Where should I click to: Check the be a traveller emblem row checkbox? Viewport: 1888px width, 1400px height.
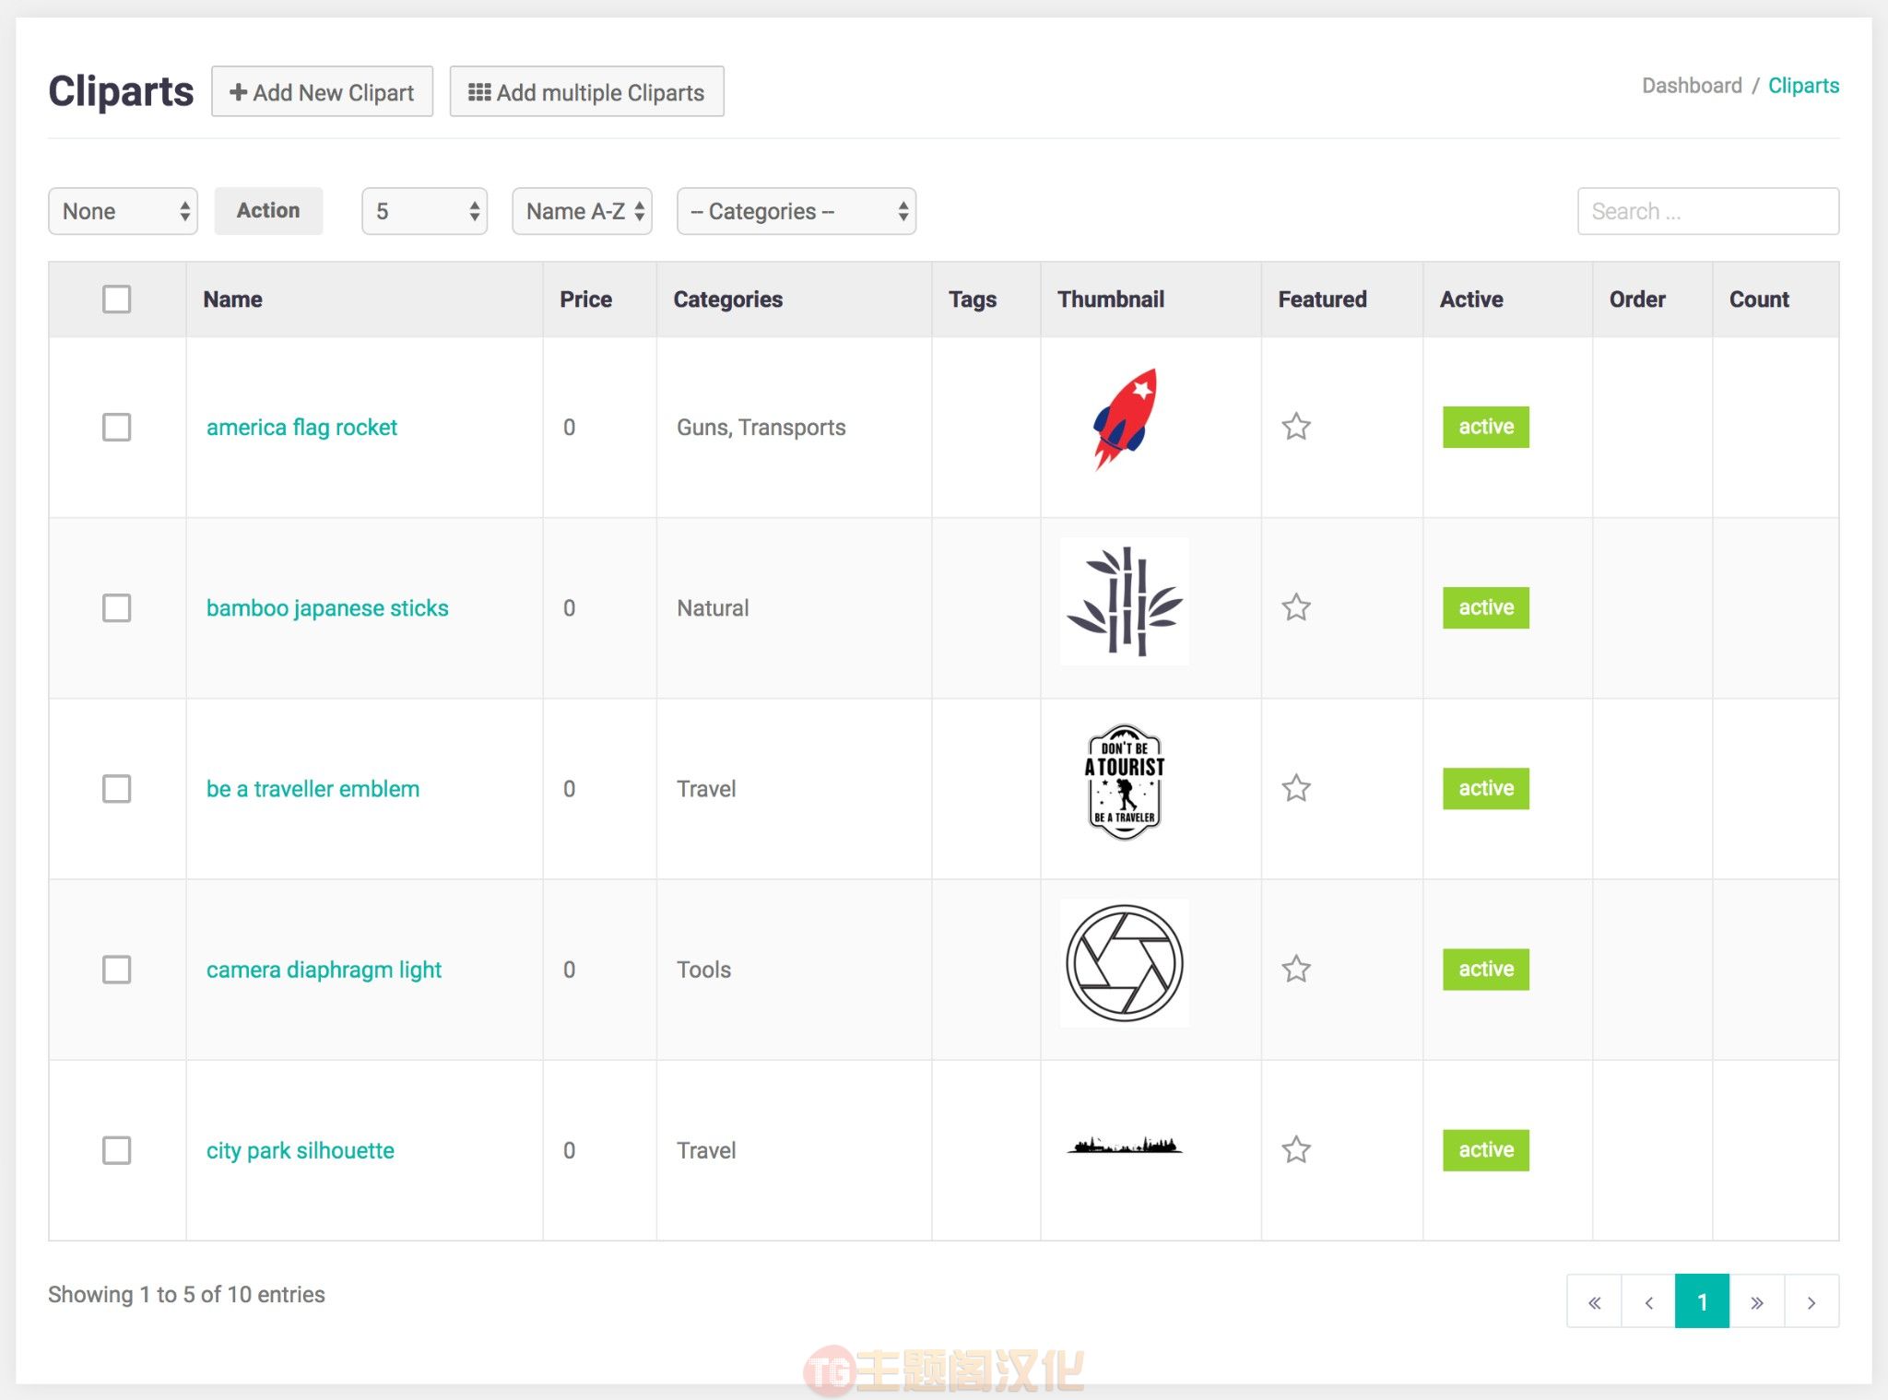[x=116, y=788]
